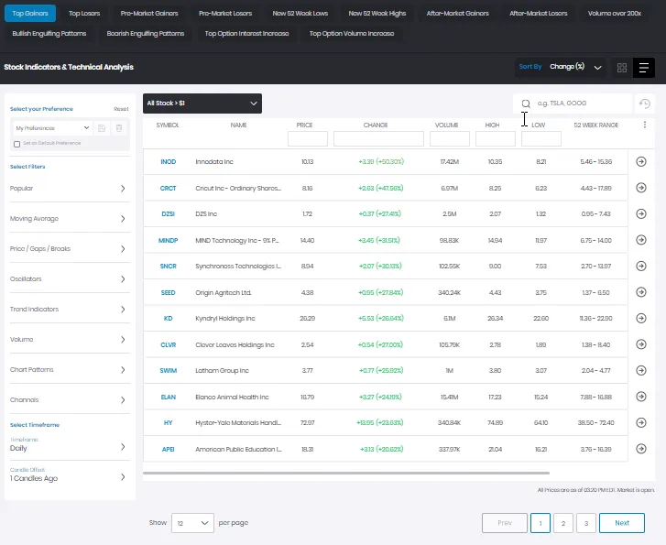Tick Set as Default Preference checkbox
The width and height of the screenshot is (666, 545).
click(17, 144)
